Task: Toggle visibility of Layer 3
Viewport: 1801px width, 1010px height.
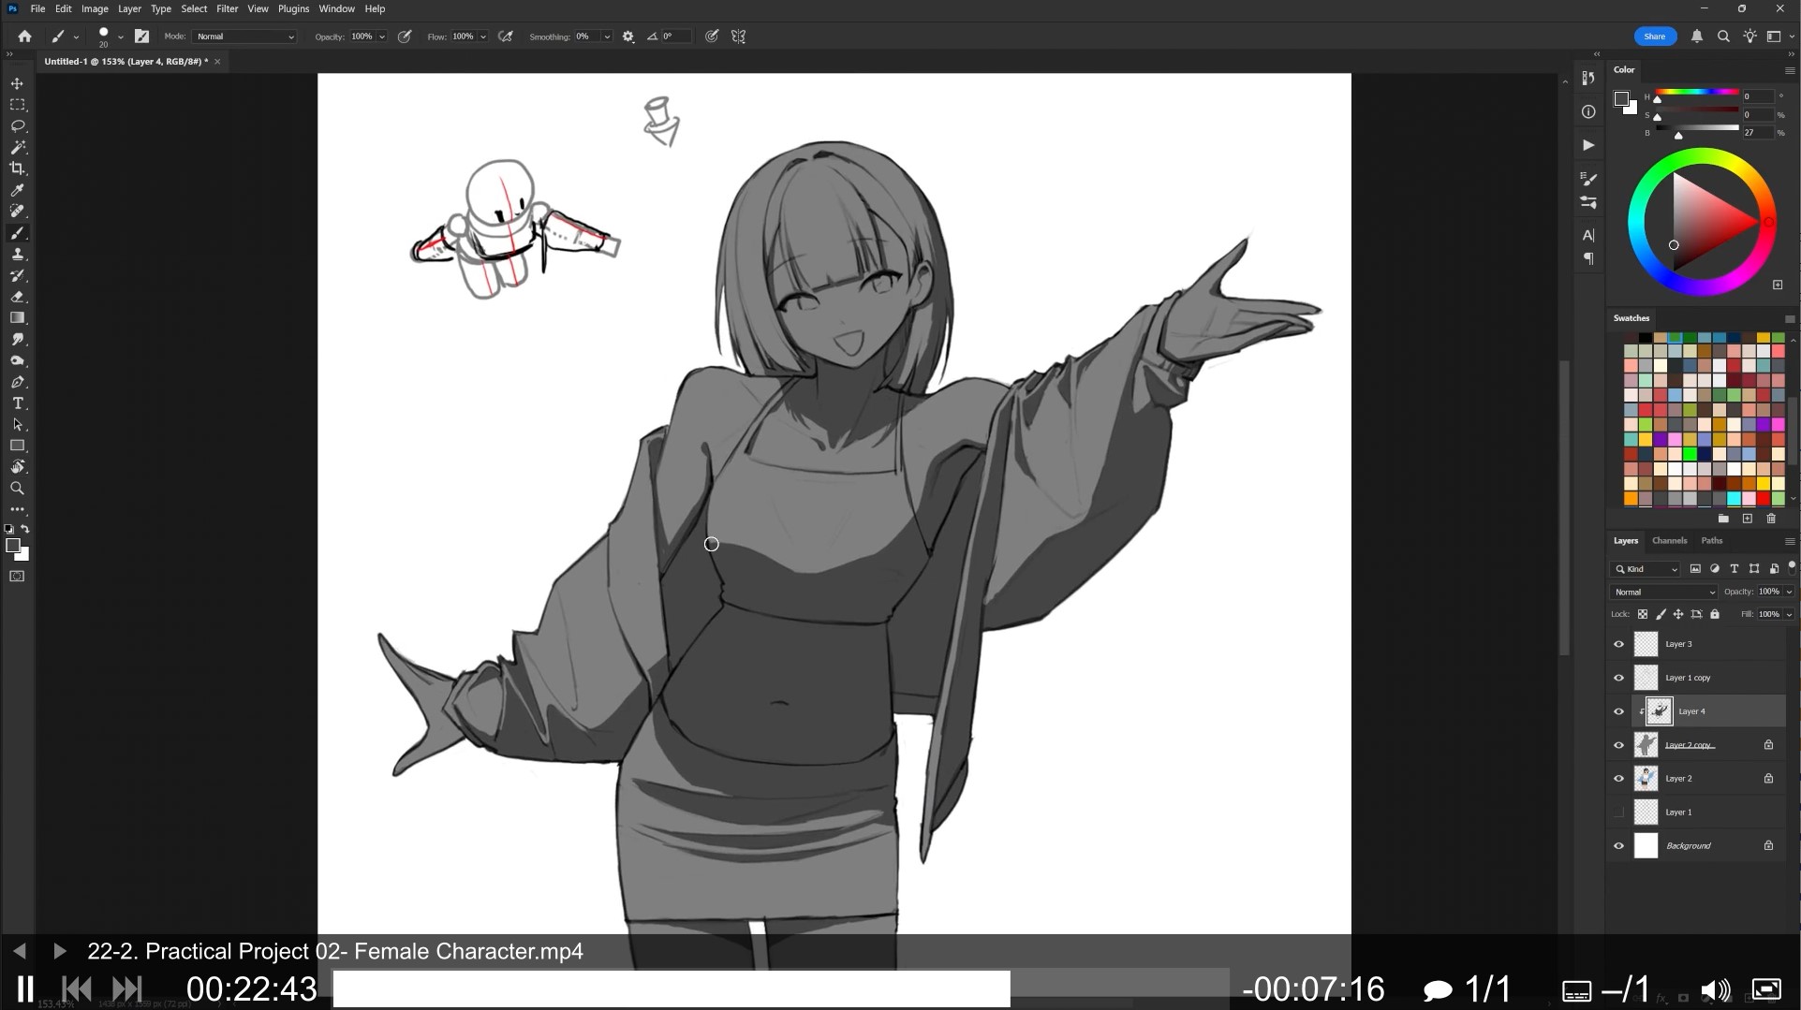Action: pyautogui.click(x=1618, y=644)
